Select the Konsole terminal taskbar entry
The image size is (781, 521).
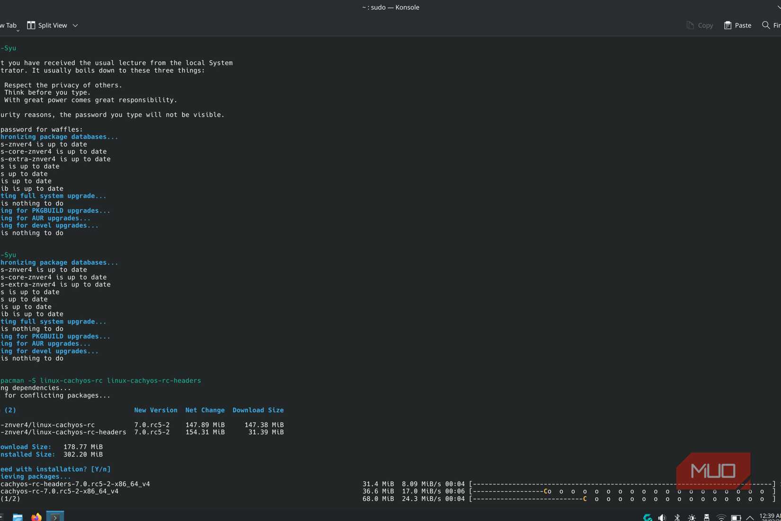[55, 517]
